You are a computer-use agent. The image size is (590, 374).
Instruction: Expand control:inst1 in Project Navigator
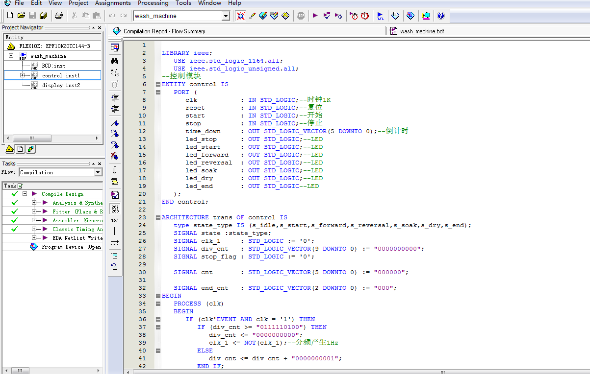click(22, 75)
